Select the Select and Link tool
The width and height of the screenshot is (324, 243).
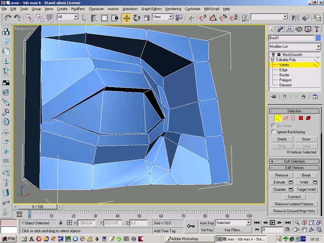[30, 18]
